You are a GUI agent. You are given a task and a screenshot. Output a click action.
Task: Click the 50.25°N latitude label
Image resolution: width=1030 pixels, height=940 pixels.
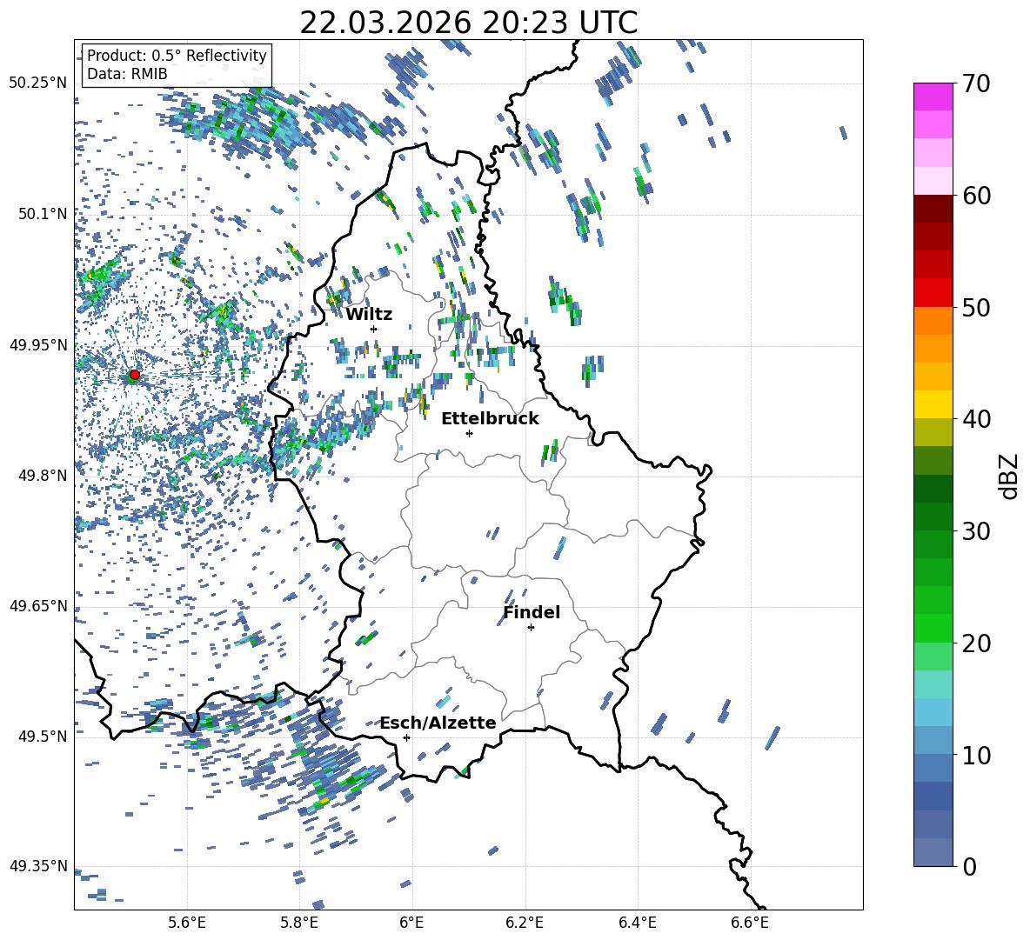coord(38,83)
